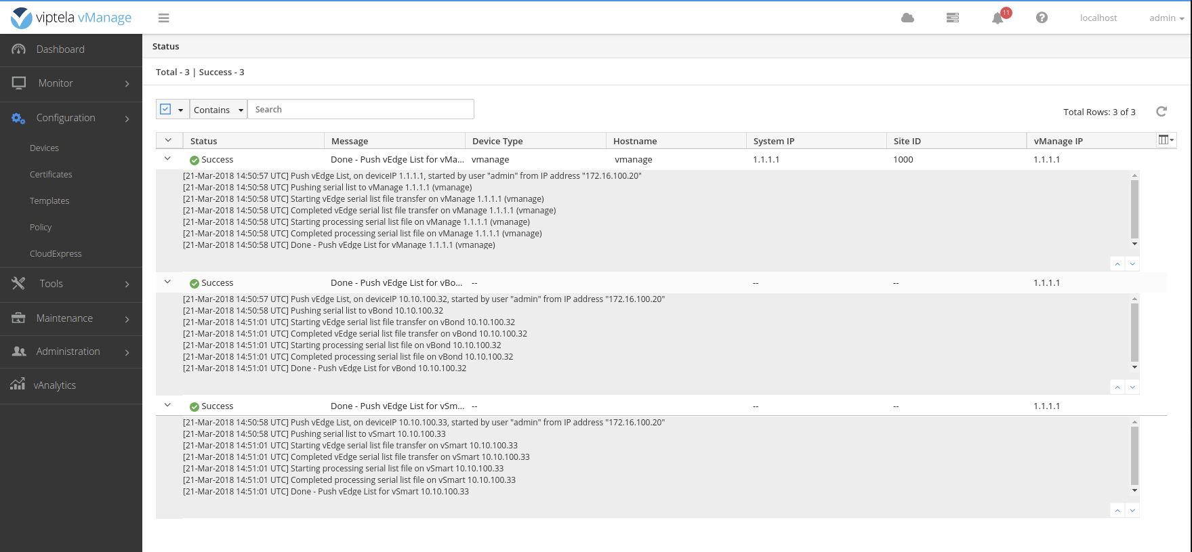Viewport: 1192px width, 552px height.
Task: Click the cloud icon in header
Action: (x=907, y=18)
